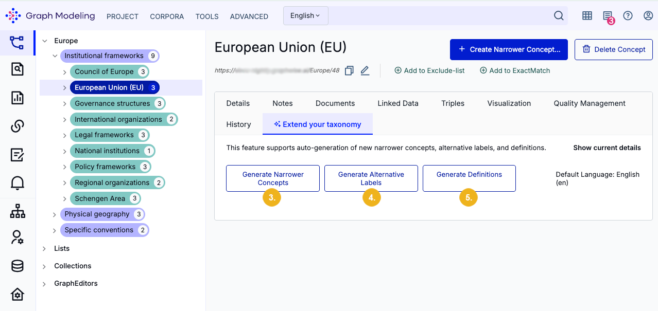Click into the search input field
This screenshot has height=311, width=658.
pos(439,16)
